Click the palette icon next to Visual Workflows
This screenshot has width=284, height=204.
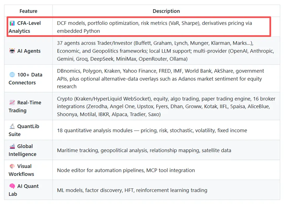click(12, 166)
